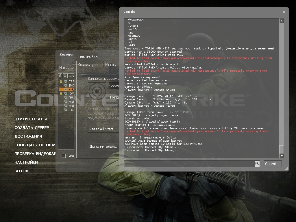Focus the console command input field
Viewport: 296px width, 222px height.
pyautogui.click(x=190, y=164)
